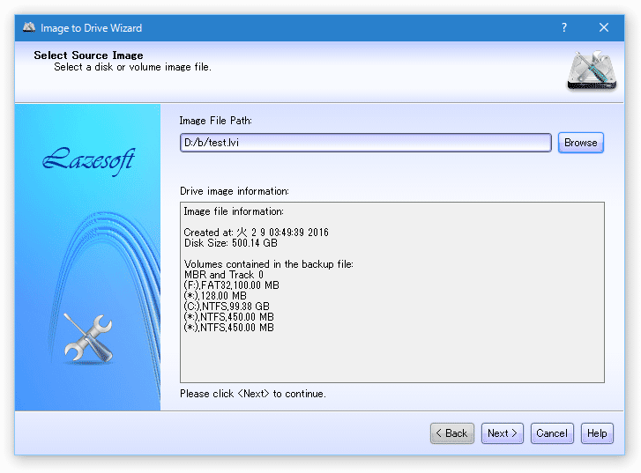641x473 pixels.
Task: Click "Please click <Next> to continue." text
Action: tap(253, 394)
